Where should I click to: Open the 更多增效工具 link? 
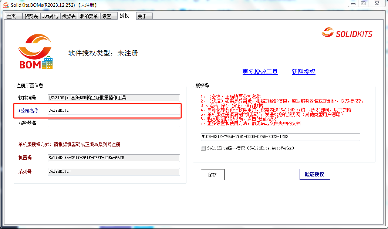click(260, 72)
